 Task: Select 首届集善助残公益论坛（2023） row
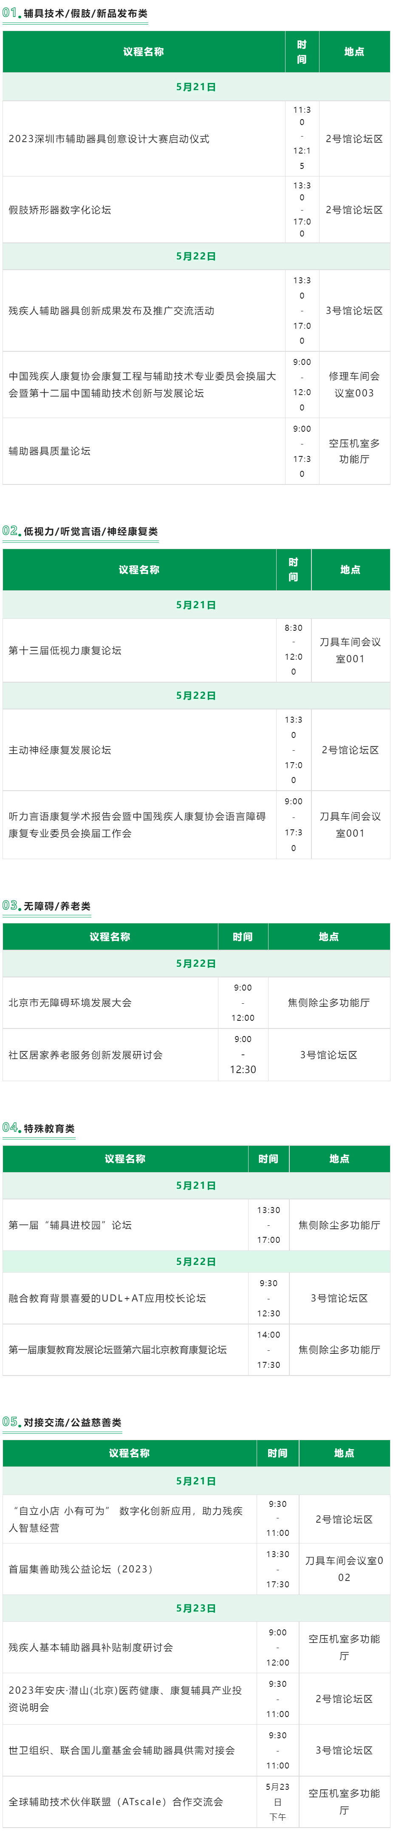pos(196,1569)
